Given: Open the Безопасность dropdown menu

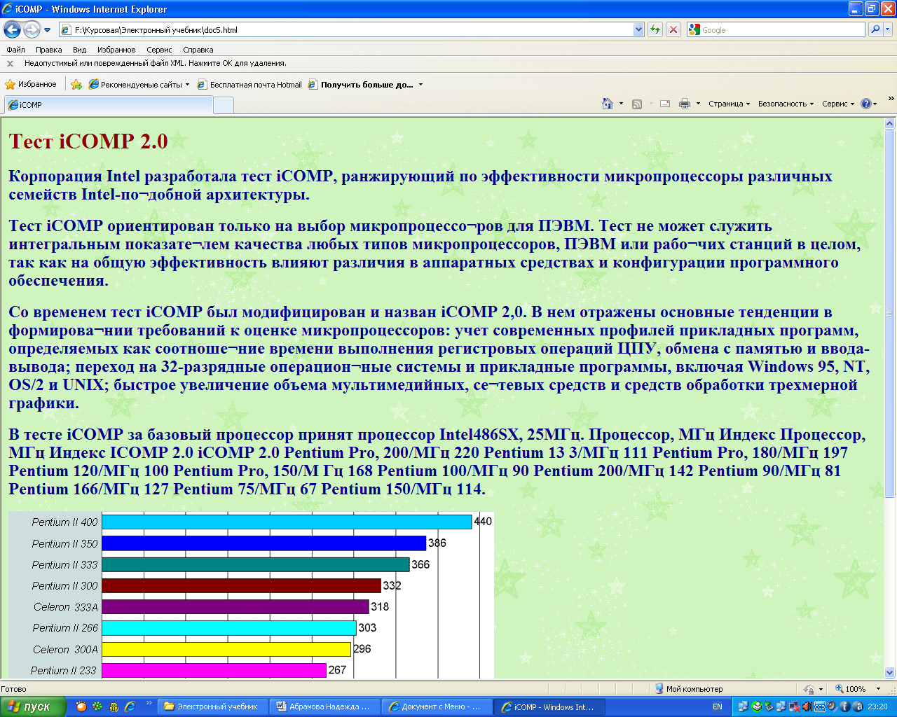Looking at the screenshot, I should pyautogui.click(x=786, y=104).
